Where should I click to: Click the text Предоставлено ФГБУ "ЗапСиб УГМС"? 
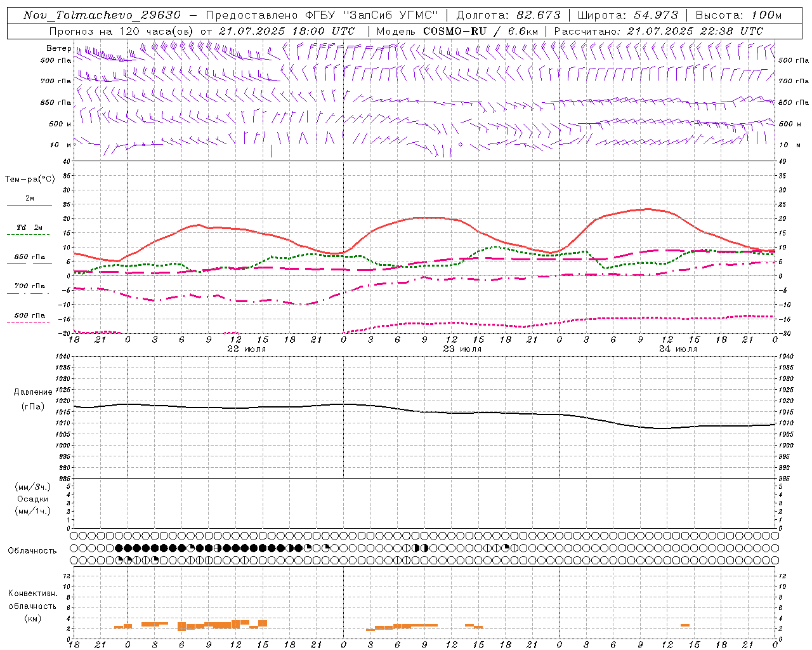coord(322,15)
